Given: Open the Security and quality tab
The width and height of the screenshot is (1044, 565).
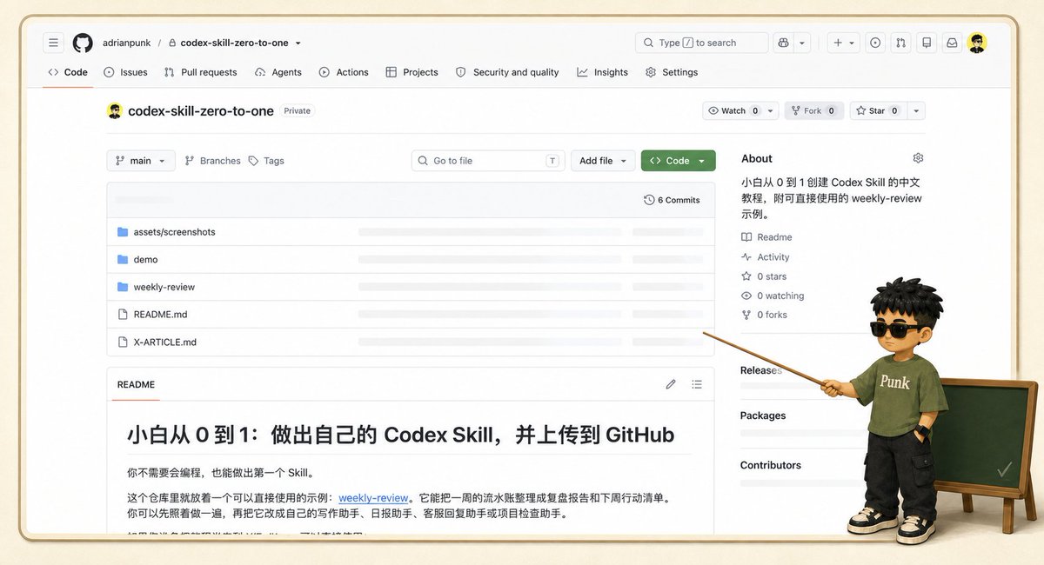Looking at the screenshot, I should [x=507, y=72].
